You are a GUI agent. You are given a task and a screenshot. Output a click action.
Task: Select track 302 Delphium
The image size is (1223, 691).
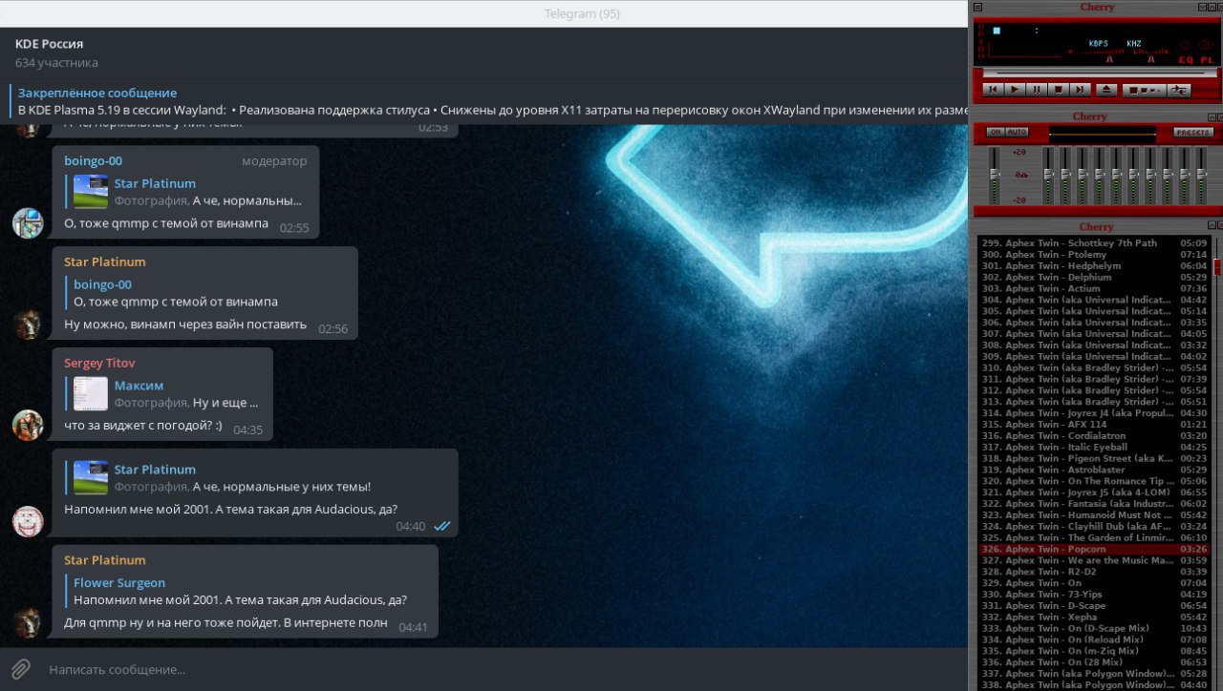pos(1094,277)
